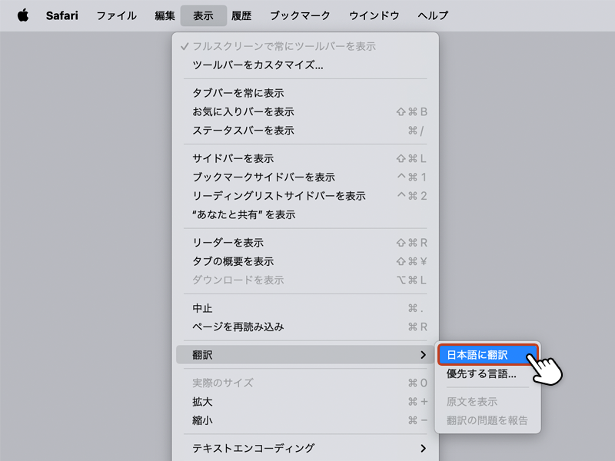Open the Safari application menu

[x=61, y=15]
